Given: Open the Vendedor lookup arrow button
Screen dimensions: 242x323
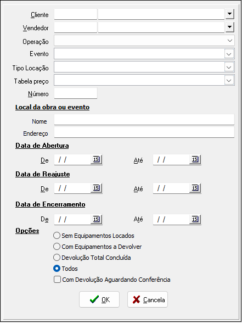Looking at the screenshot, I should (230, 27).
